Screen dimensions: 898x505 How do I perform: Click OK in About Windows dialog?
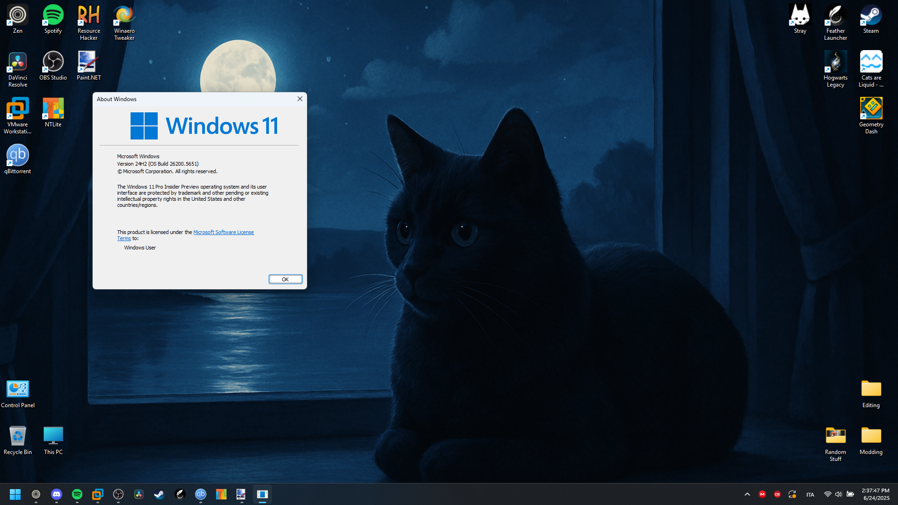285,279
